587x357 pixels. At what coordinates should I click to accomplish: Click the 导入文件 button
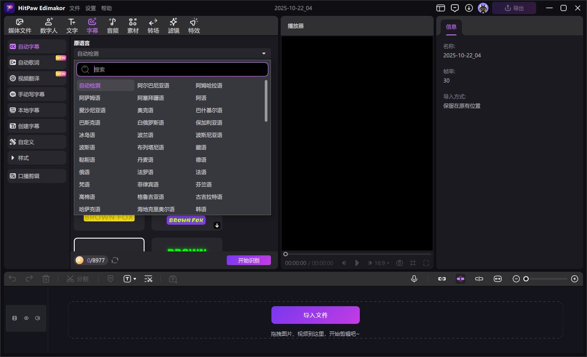click(315, 315)
